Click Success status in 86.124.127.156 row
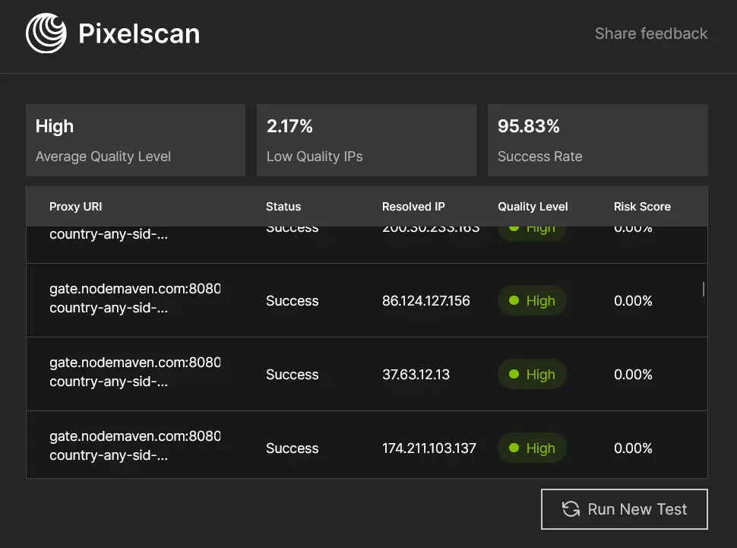The image size is (737, 548). coord(293,300)
